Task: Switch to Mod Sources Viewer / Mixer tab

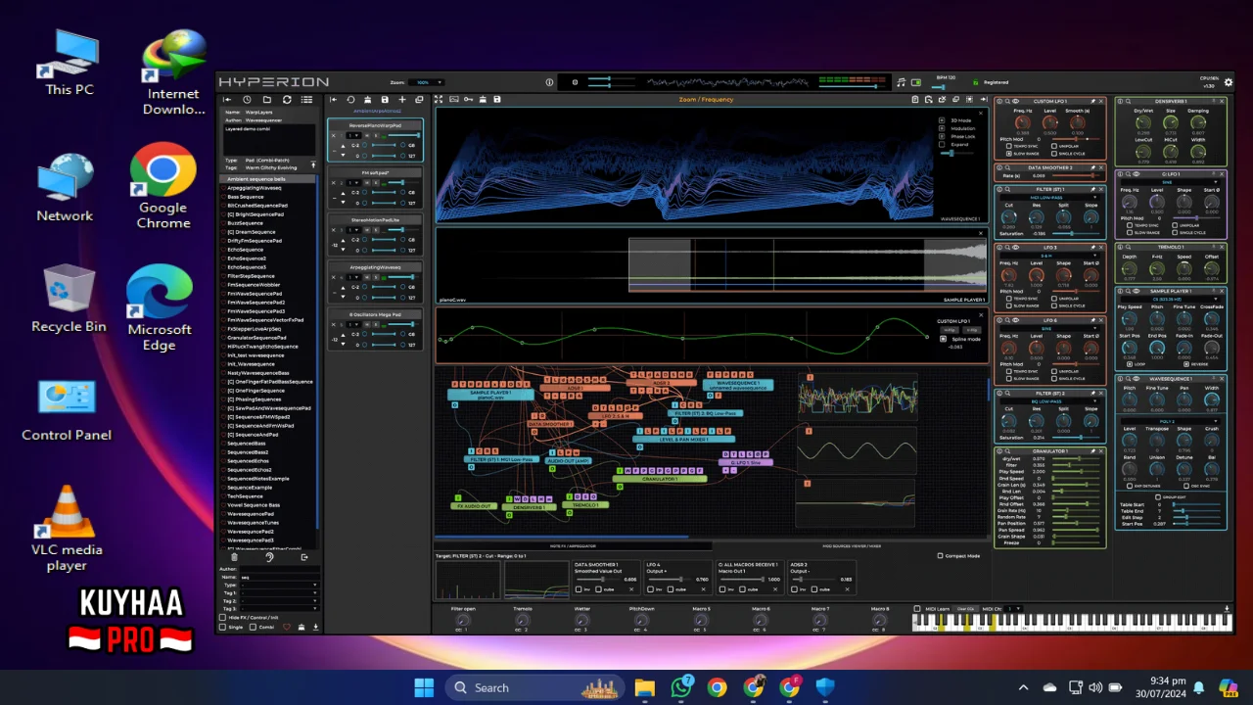Action: click(852, 546)
